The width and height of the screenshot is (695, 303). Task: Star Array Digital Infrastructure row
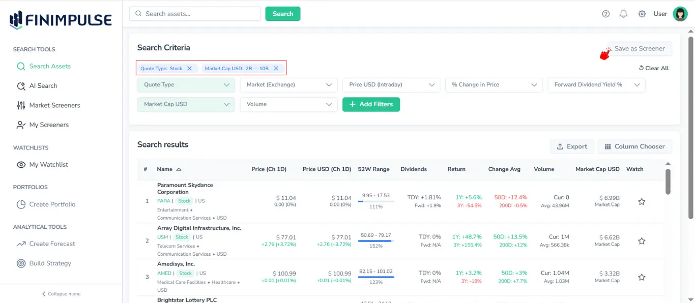click(642, 241)
